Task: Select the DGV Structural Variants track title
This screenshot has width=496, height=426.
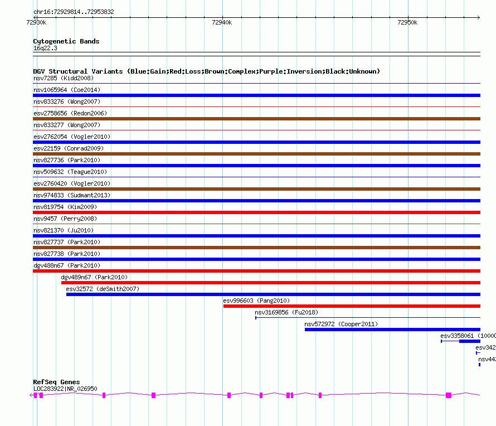Action: coord(206,71)
